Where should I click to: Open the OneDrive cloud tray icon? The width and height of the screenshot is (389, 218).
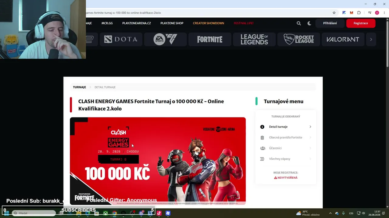337,213
